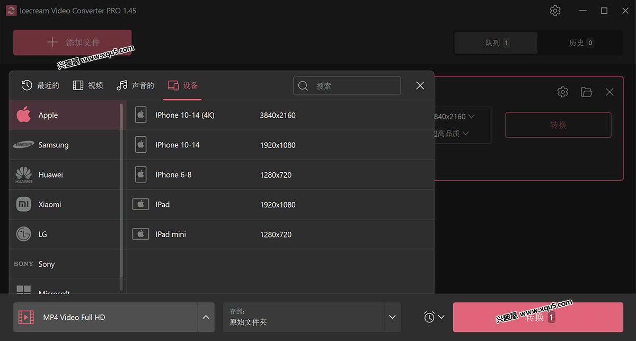This screenshot has height=341, width=636.
Task: Open the clock schedule options beside 转换
Action: 434,317
